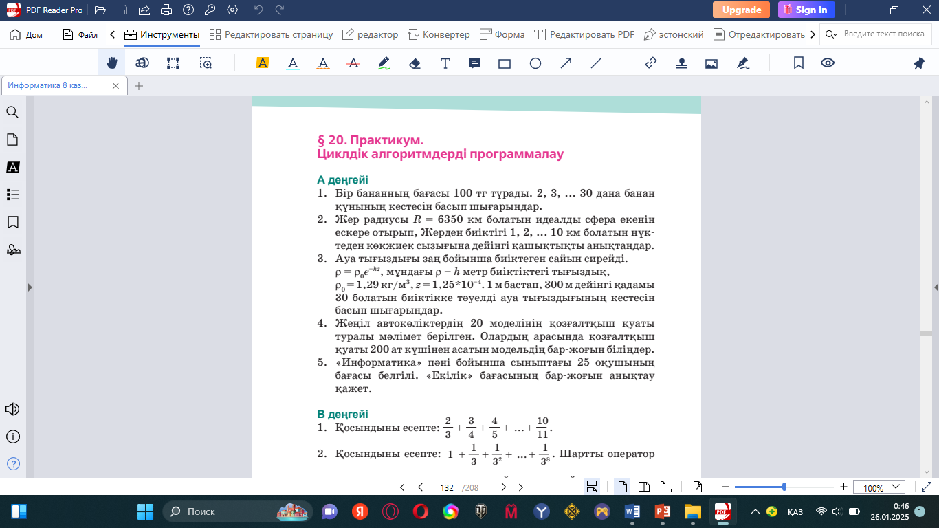Open the outline panel in sidebar
Viewport: 939px width, 528px height.
[12, 195]
